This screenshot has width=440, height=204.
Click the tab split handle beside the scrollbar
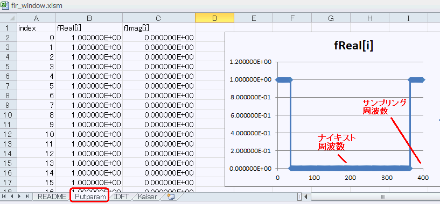(x=299, y=196)
